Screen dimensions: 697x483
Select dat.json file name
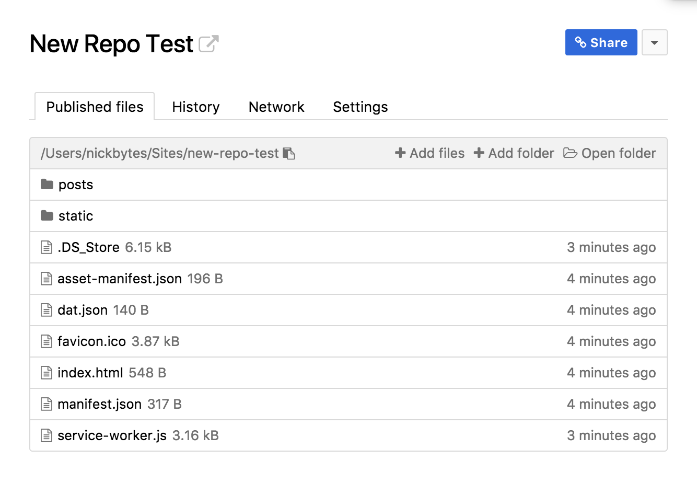click(x=83, y=310)
